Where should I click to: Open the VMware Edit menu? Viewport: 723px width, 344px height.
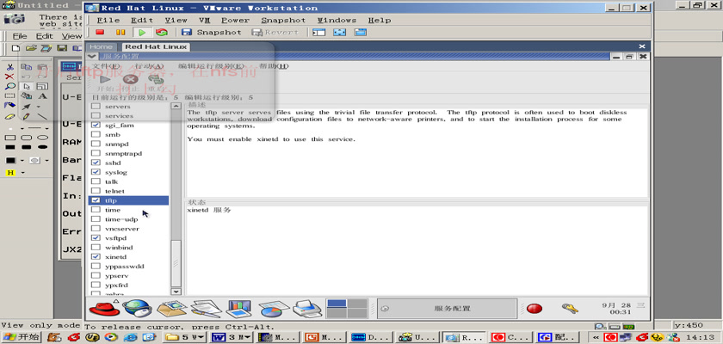[x=142, y=21]
